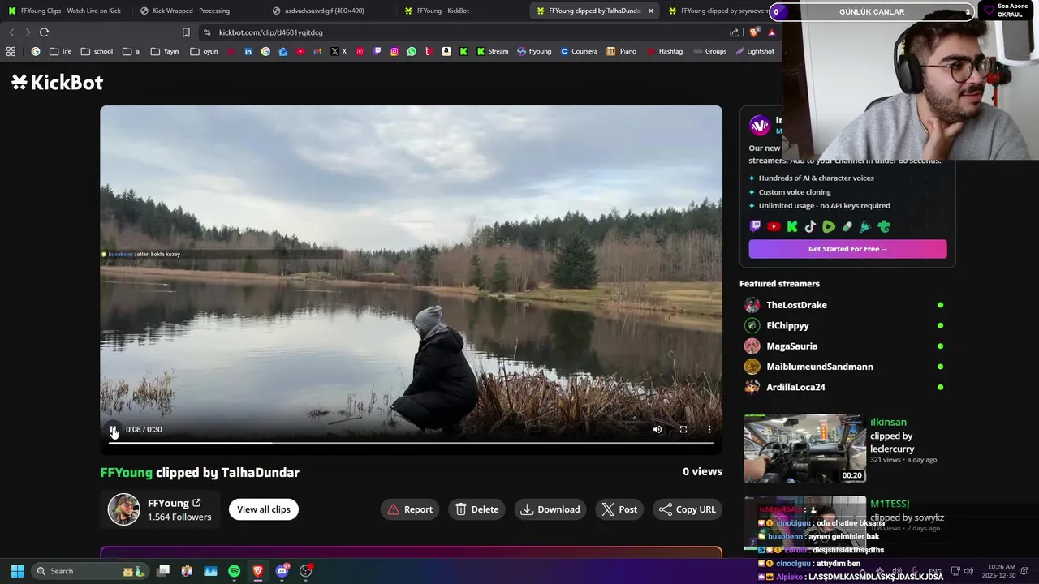Click the YouTube icon in the ad panel
Viewport: 1039px width, 584px height.
(x=774, y=227)
